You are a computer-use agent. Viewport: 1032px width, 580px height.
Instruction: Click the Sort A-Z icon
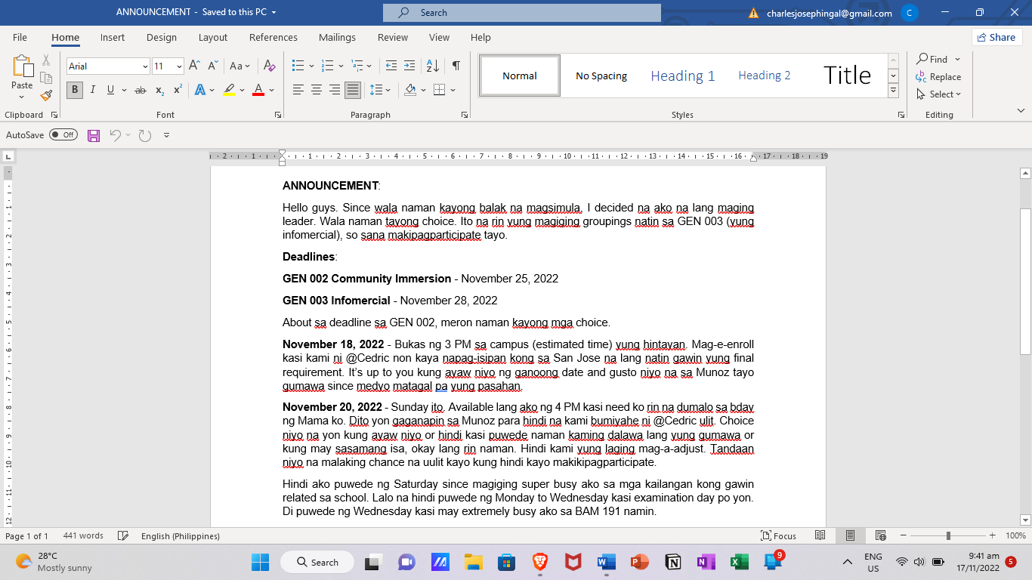click(x=432, y=66)
